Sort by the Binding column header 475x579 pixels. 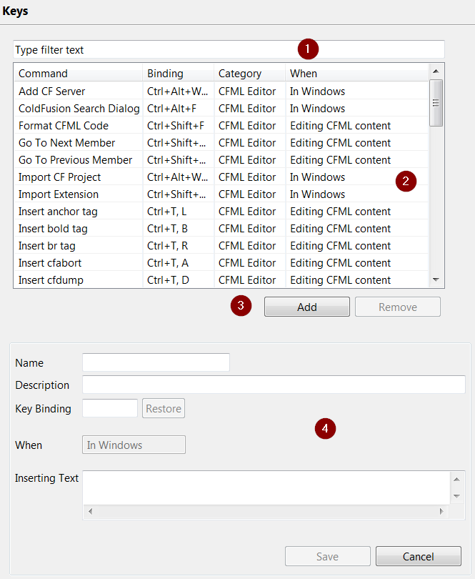click(x=179, y=73)
